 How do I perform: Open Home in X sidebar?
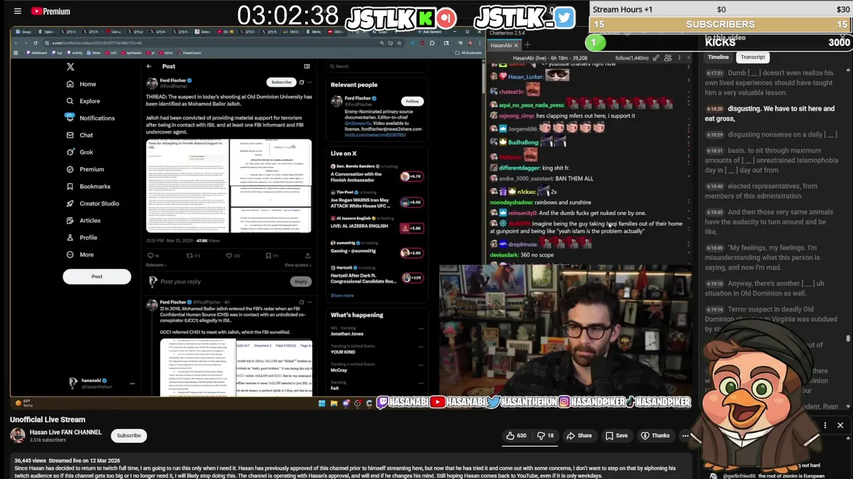pyautogui.click(x=81, y=84)
